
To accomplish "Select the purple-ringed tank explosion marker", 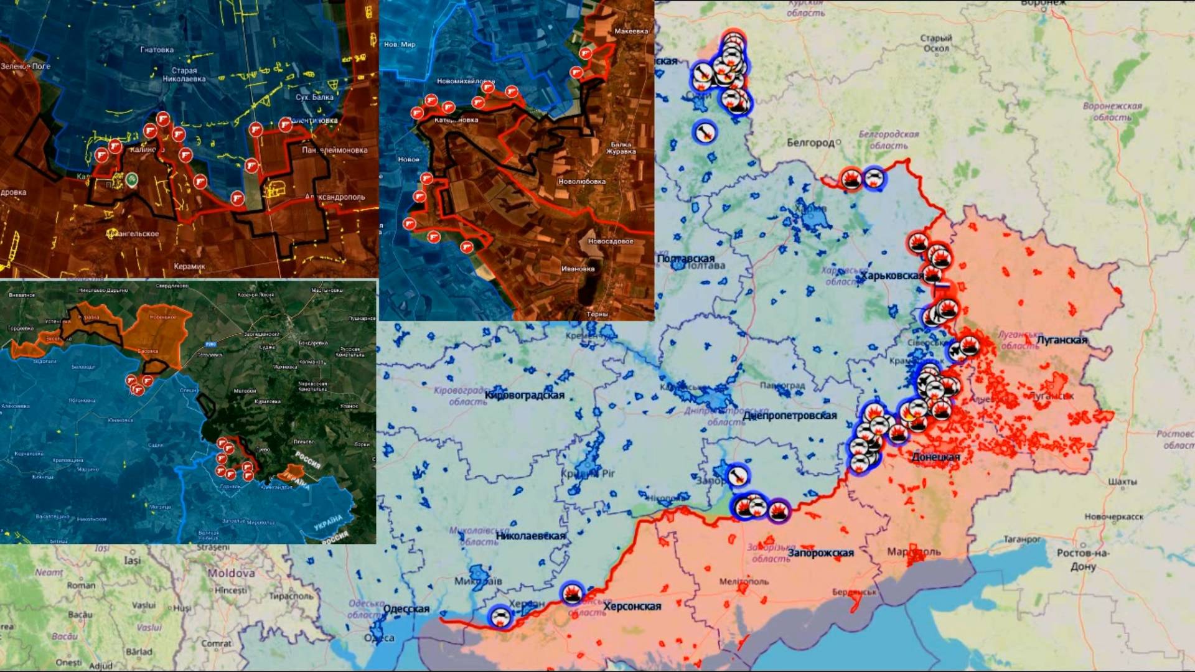I will pyautogui.click(x=778, y=511).
